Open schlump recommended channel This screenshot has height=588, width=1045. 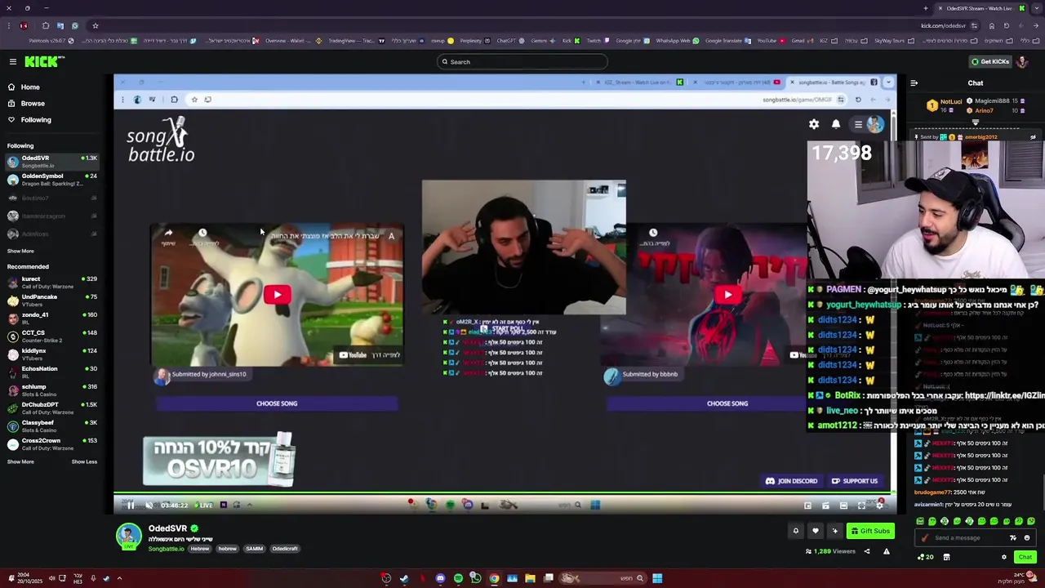52,390
